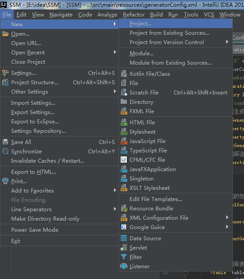
Task: Click the XSLT Stylesheet icon
Action: [x=124, y=188]
